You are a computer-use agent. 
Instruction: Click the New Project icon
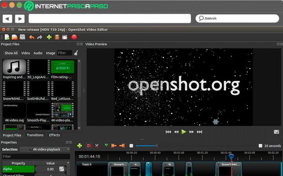[7, 37]
